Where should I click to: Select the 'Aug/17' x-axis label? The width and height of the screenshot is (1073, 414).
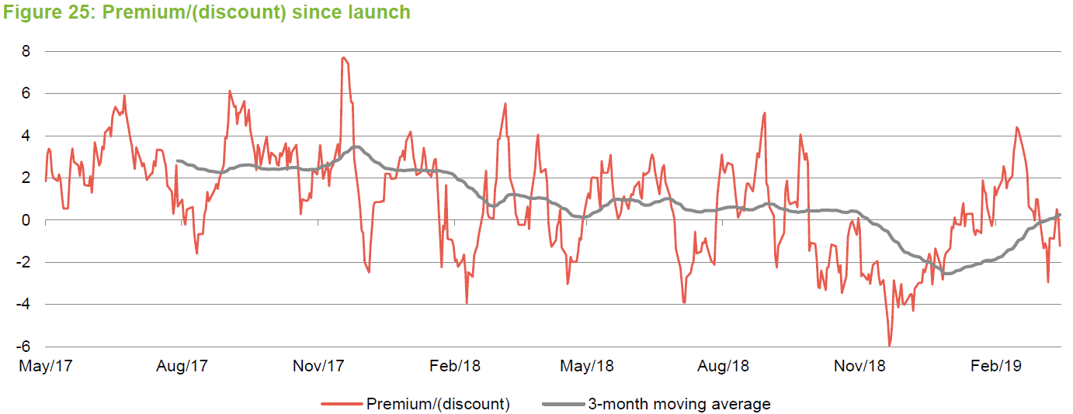tap(182, 365)
